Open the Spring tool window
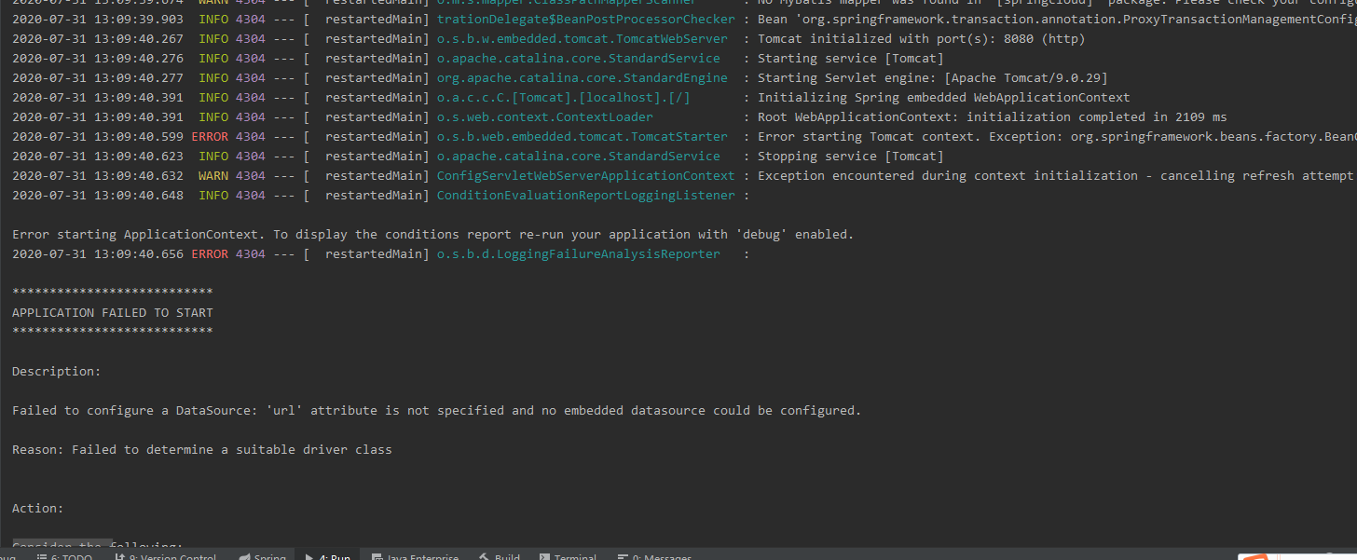The width and height of the screenshot is (1357, 560). coord(264,555)
